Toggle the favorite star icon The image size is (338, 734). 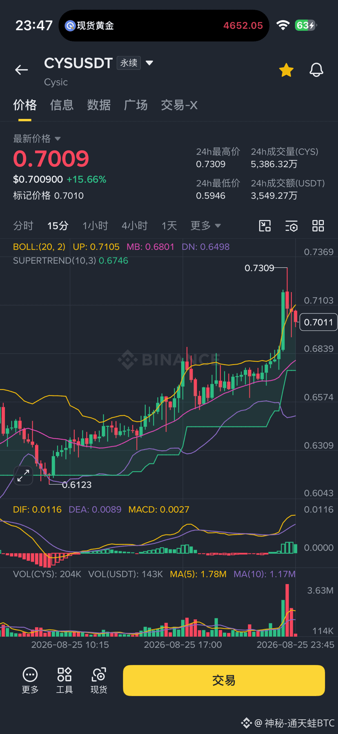point(286,70)
